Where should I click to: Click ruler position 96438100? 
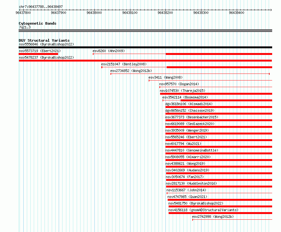point(130,13)
